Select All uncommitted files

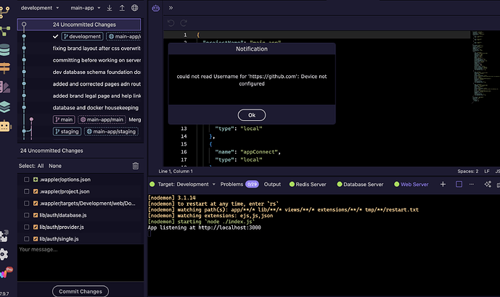[41, 166]
